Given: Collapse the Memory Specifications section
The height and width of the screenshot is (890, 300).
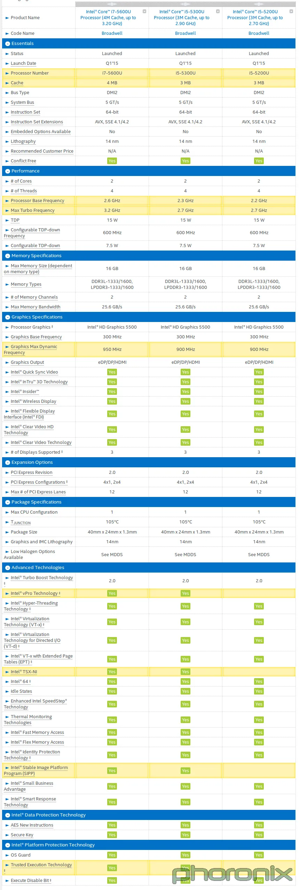Looking at the screenshot, I should click(8, 256).
